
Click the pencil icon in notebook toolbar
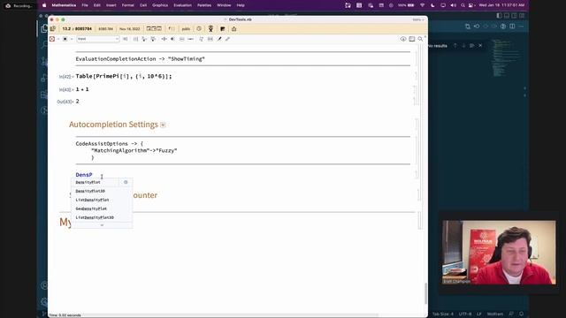click(x=219, y=39)
